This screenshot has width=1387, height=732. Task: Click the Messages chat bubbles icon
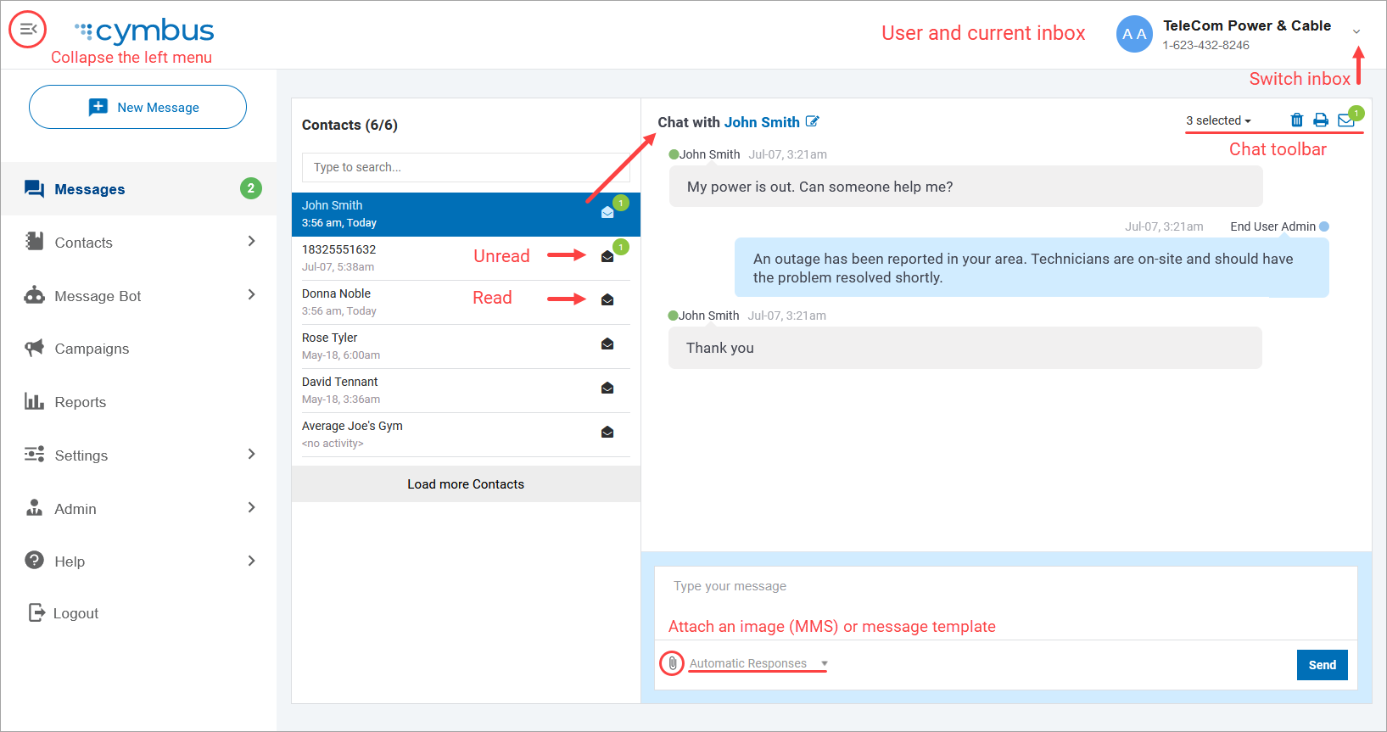(34, 188)
